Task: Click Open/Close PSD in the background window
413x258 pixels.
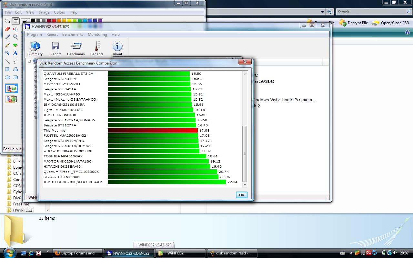Action: [x=390, y=23]
